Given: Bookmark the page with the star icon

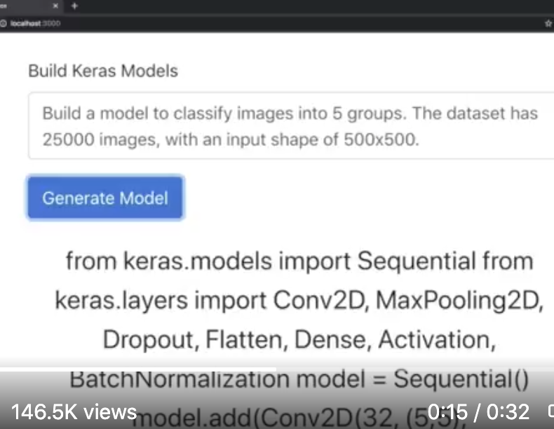Looking at the screenshot, I should (548, 23).
